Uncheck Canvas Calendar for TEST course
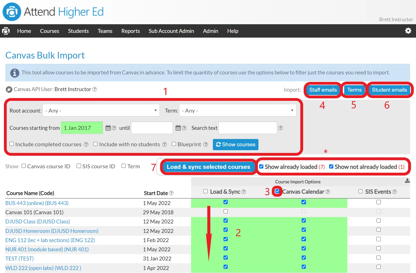 coord(304,258)
